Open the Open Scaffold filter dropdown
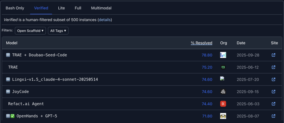The height and width of the screenshot is (123, 284). (30, 31)
